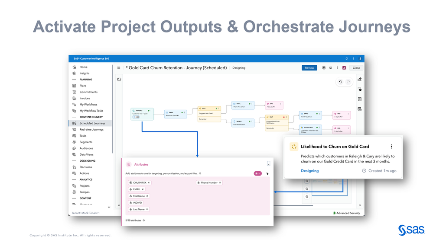Click the top icon in right side rail
The width and height of the screenshot is (433, 243).
[360, 80]
